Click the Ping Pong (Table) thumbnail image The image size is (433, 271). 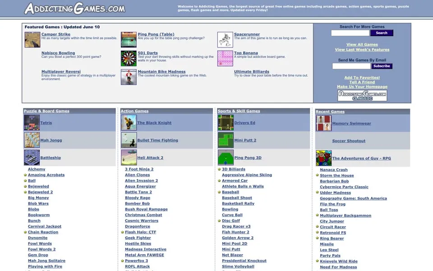tap(129, 40)
